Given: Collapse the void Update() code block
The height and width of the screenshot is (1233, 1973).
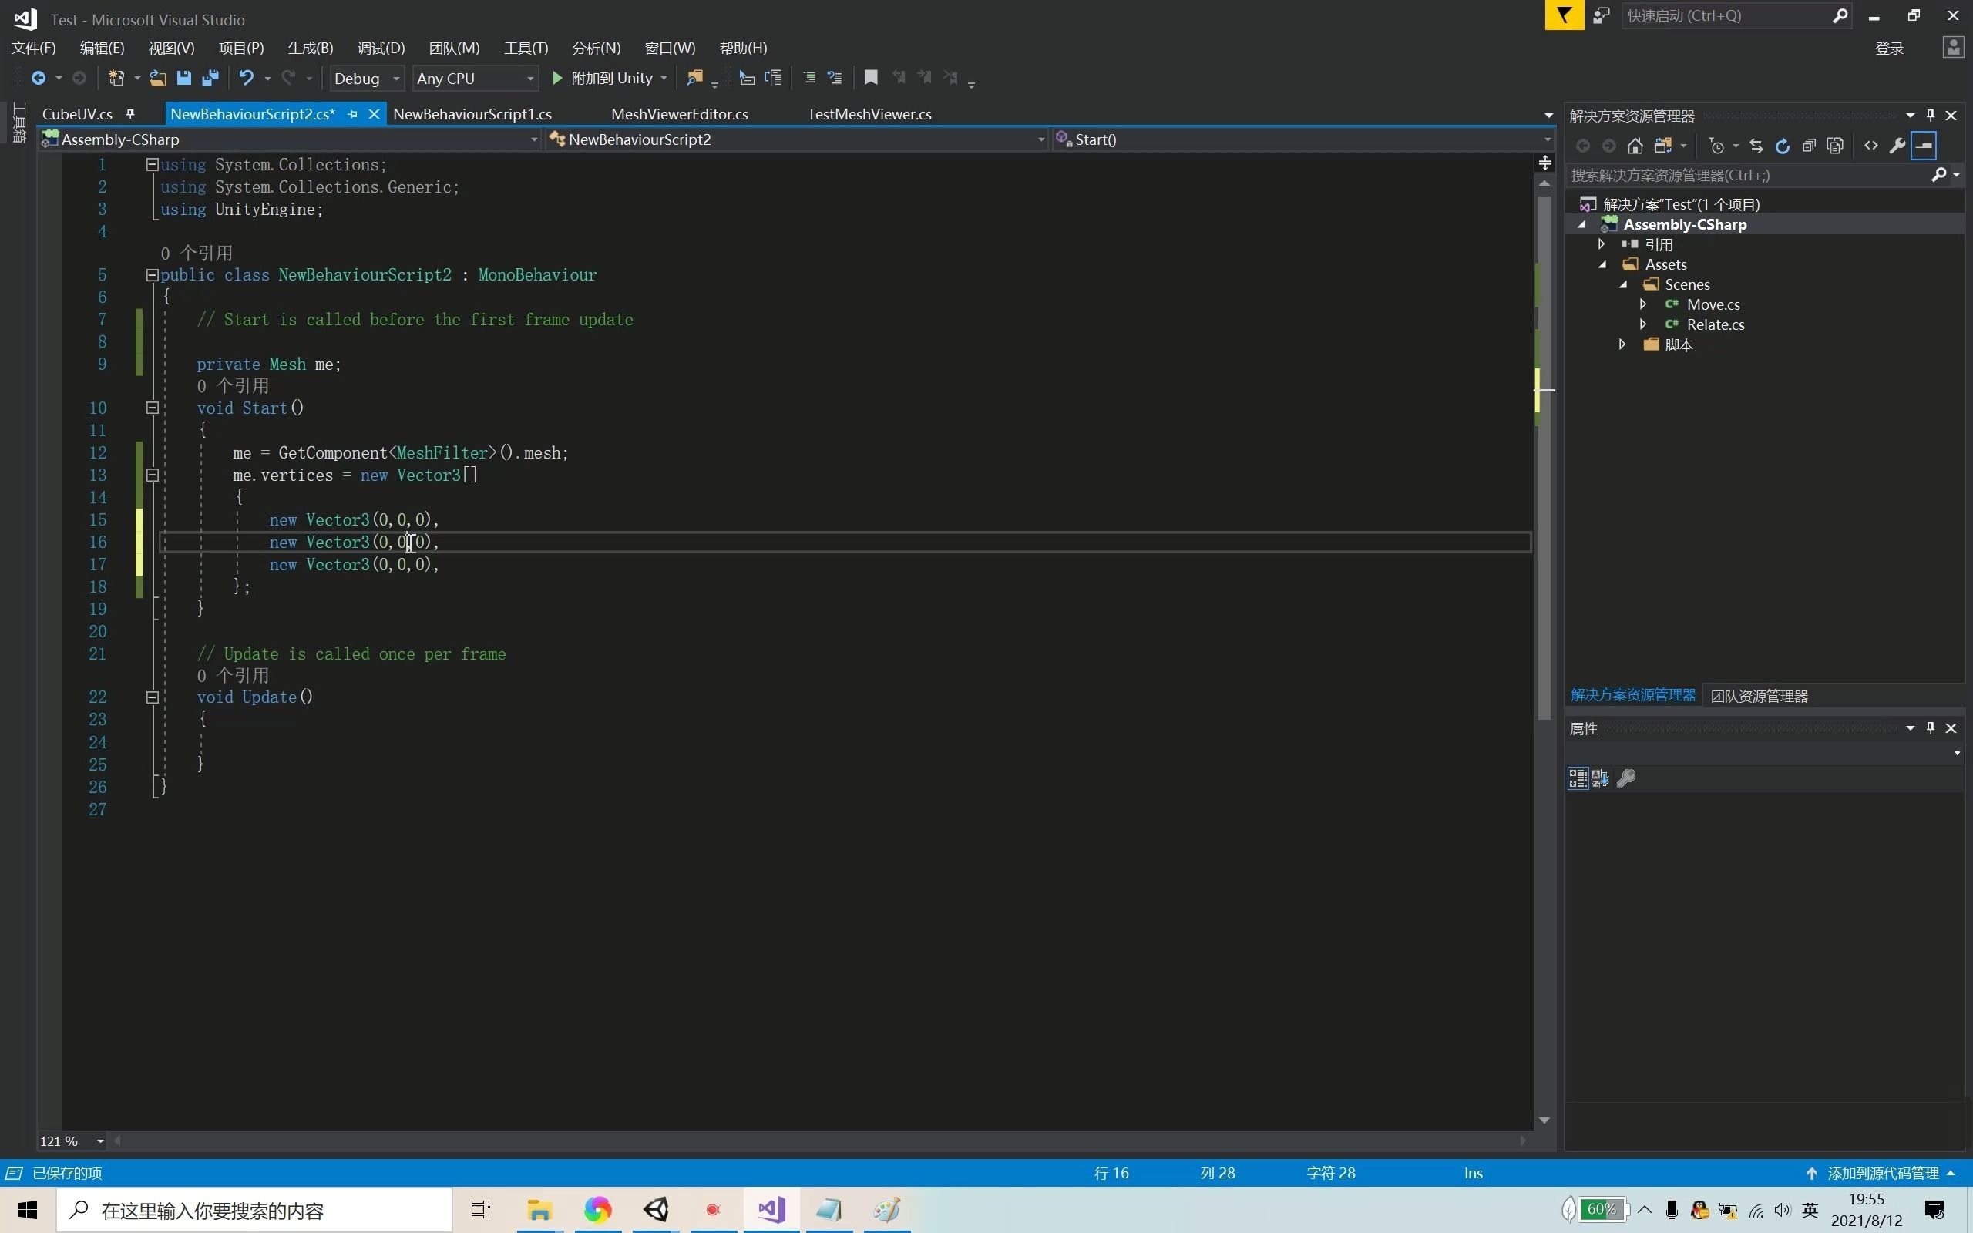Looking at the screenshot, I should pyautogui.click(x=152, y=697).
